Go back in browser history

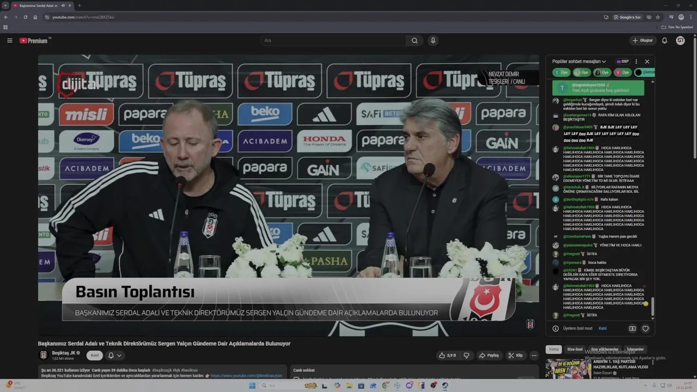point(6,17)
